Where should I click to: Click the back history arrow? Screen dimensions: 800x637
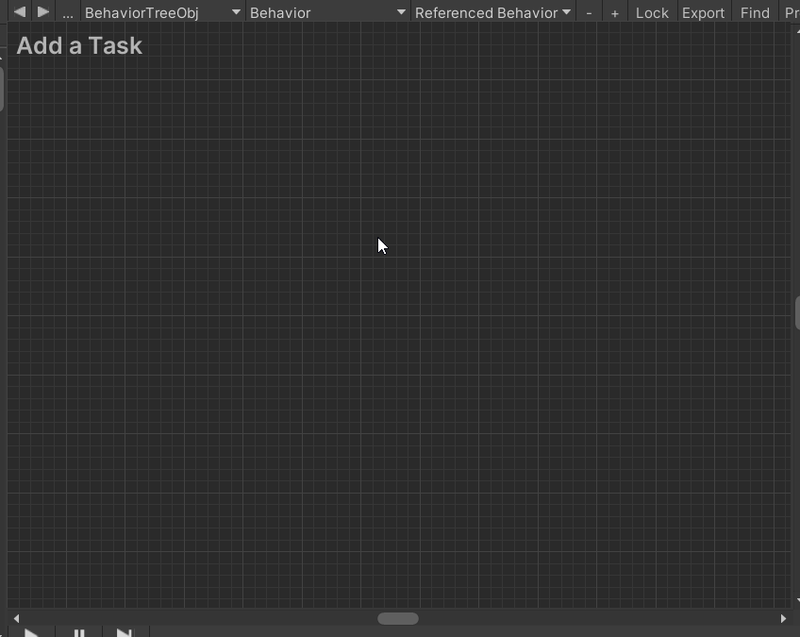click(19, 12)
